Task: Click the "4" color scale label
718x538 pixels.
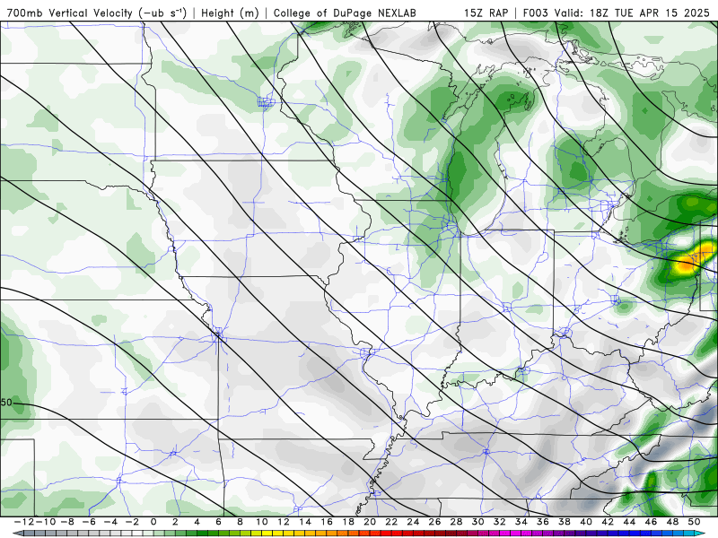Action: tap(197, 522)
